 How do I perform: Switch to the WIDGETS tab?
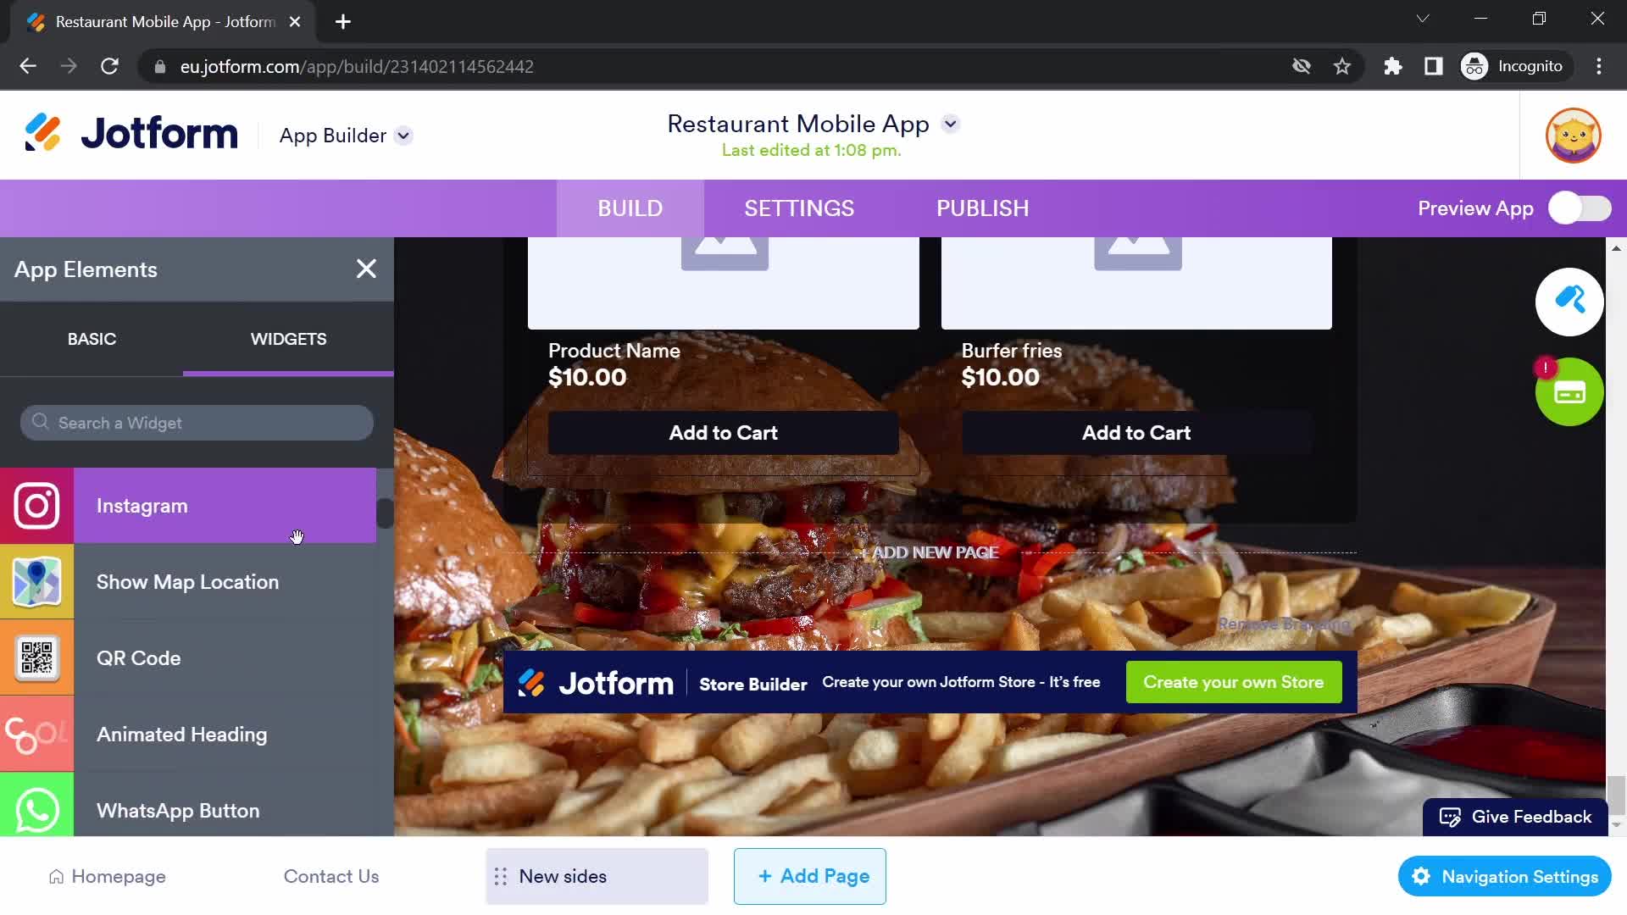click(290, 339)
